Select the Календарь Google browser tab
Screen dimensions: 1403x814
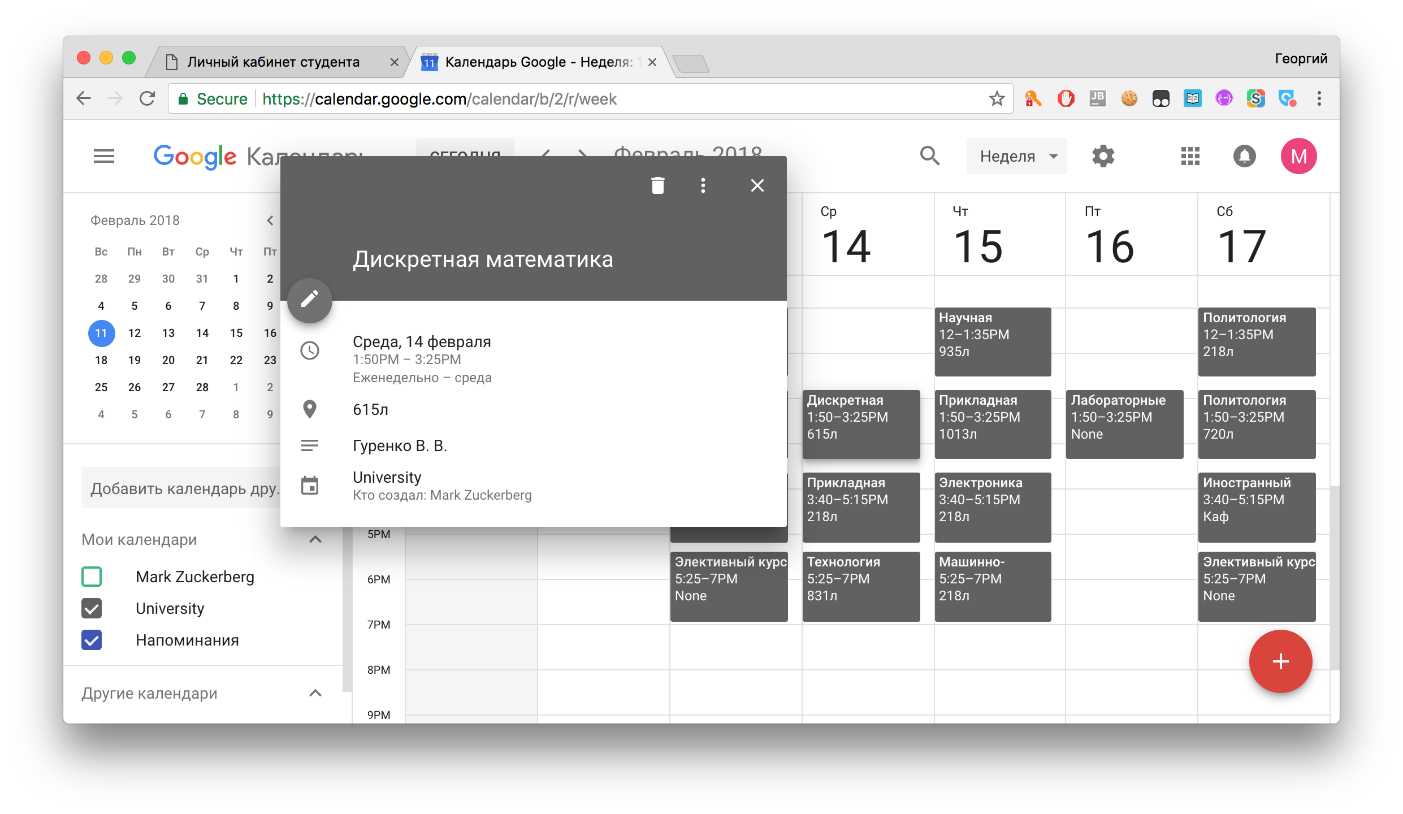pyautogui.click(x=537, y=62)
